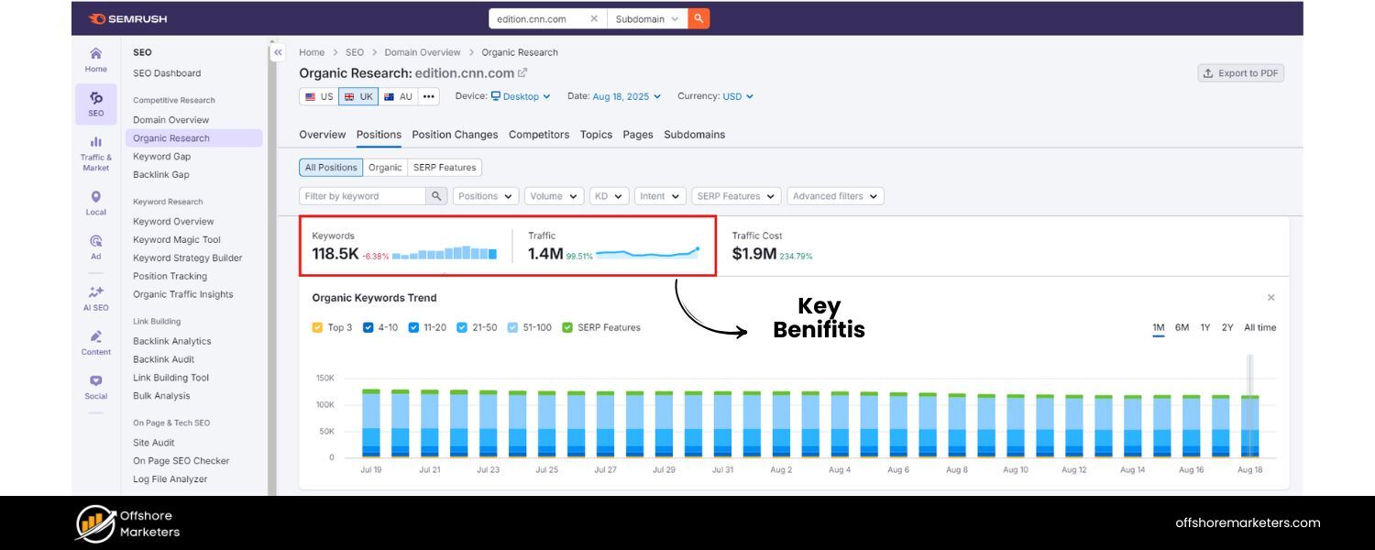
Task: Expand the Intent filter dropdown
Action: pyautogui.click(x=659, y=195)
